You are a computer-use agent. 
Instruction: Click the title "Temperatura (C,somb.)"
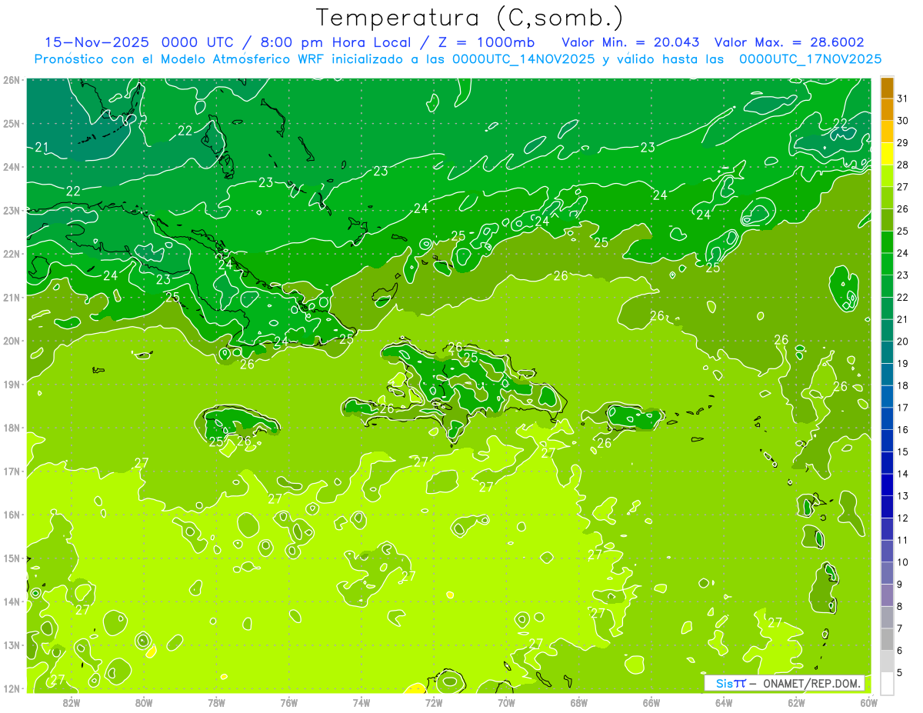(470, 18)
